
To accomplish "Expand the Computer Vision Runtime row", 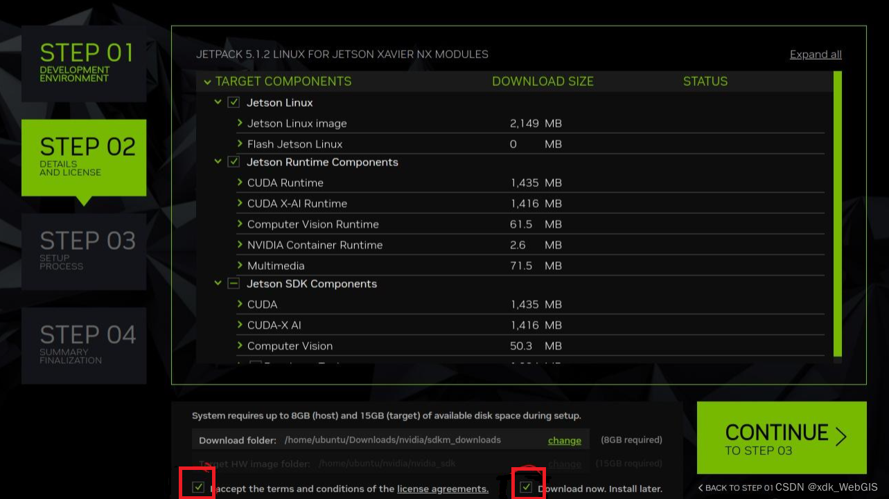I will (240, 224).
